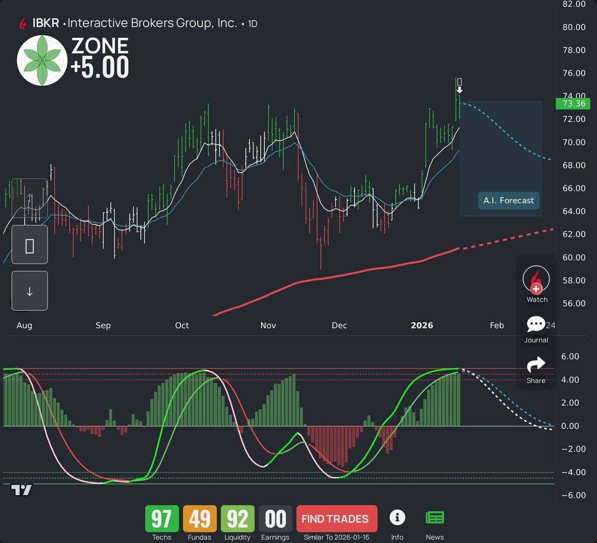Click the 0.00 oscillator axis label
The image size is (597, 543).
(570, 426)
